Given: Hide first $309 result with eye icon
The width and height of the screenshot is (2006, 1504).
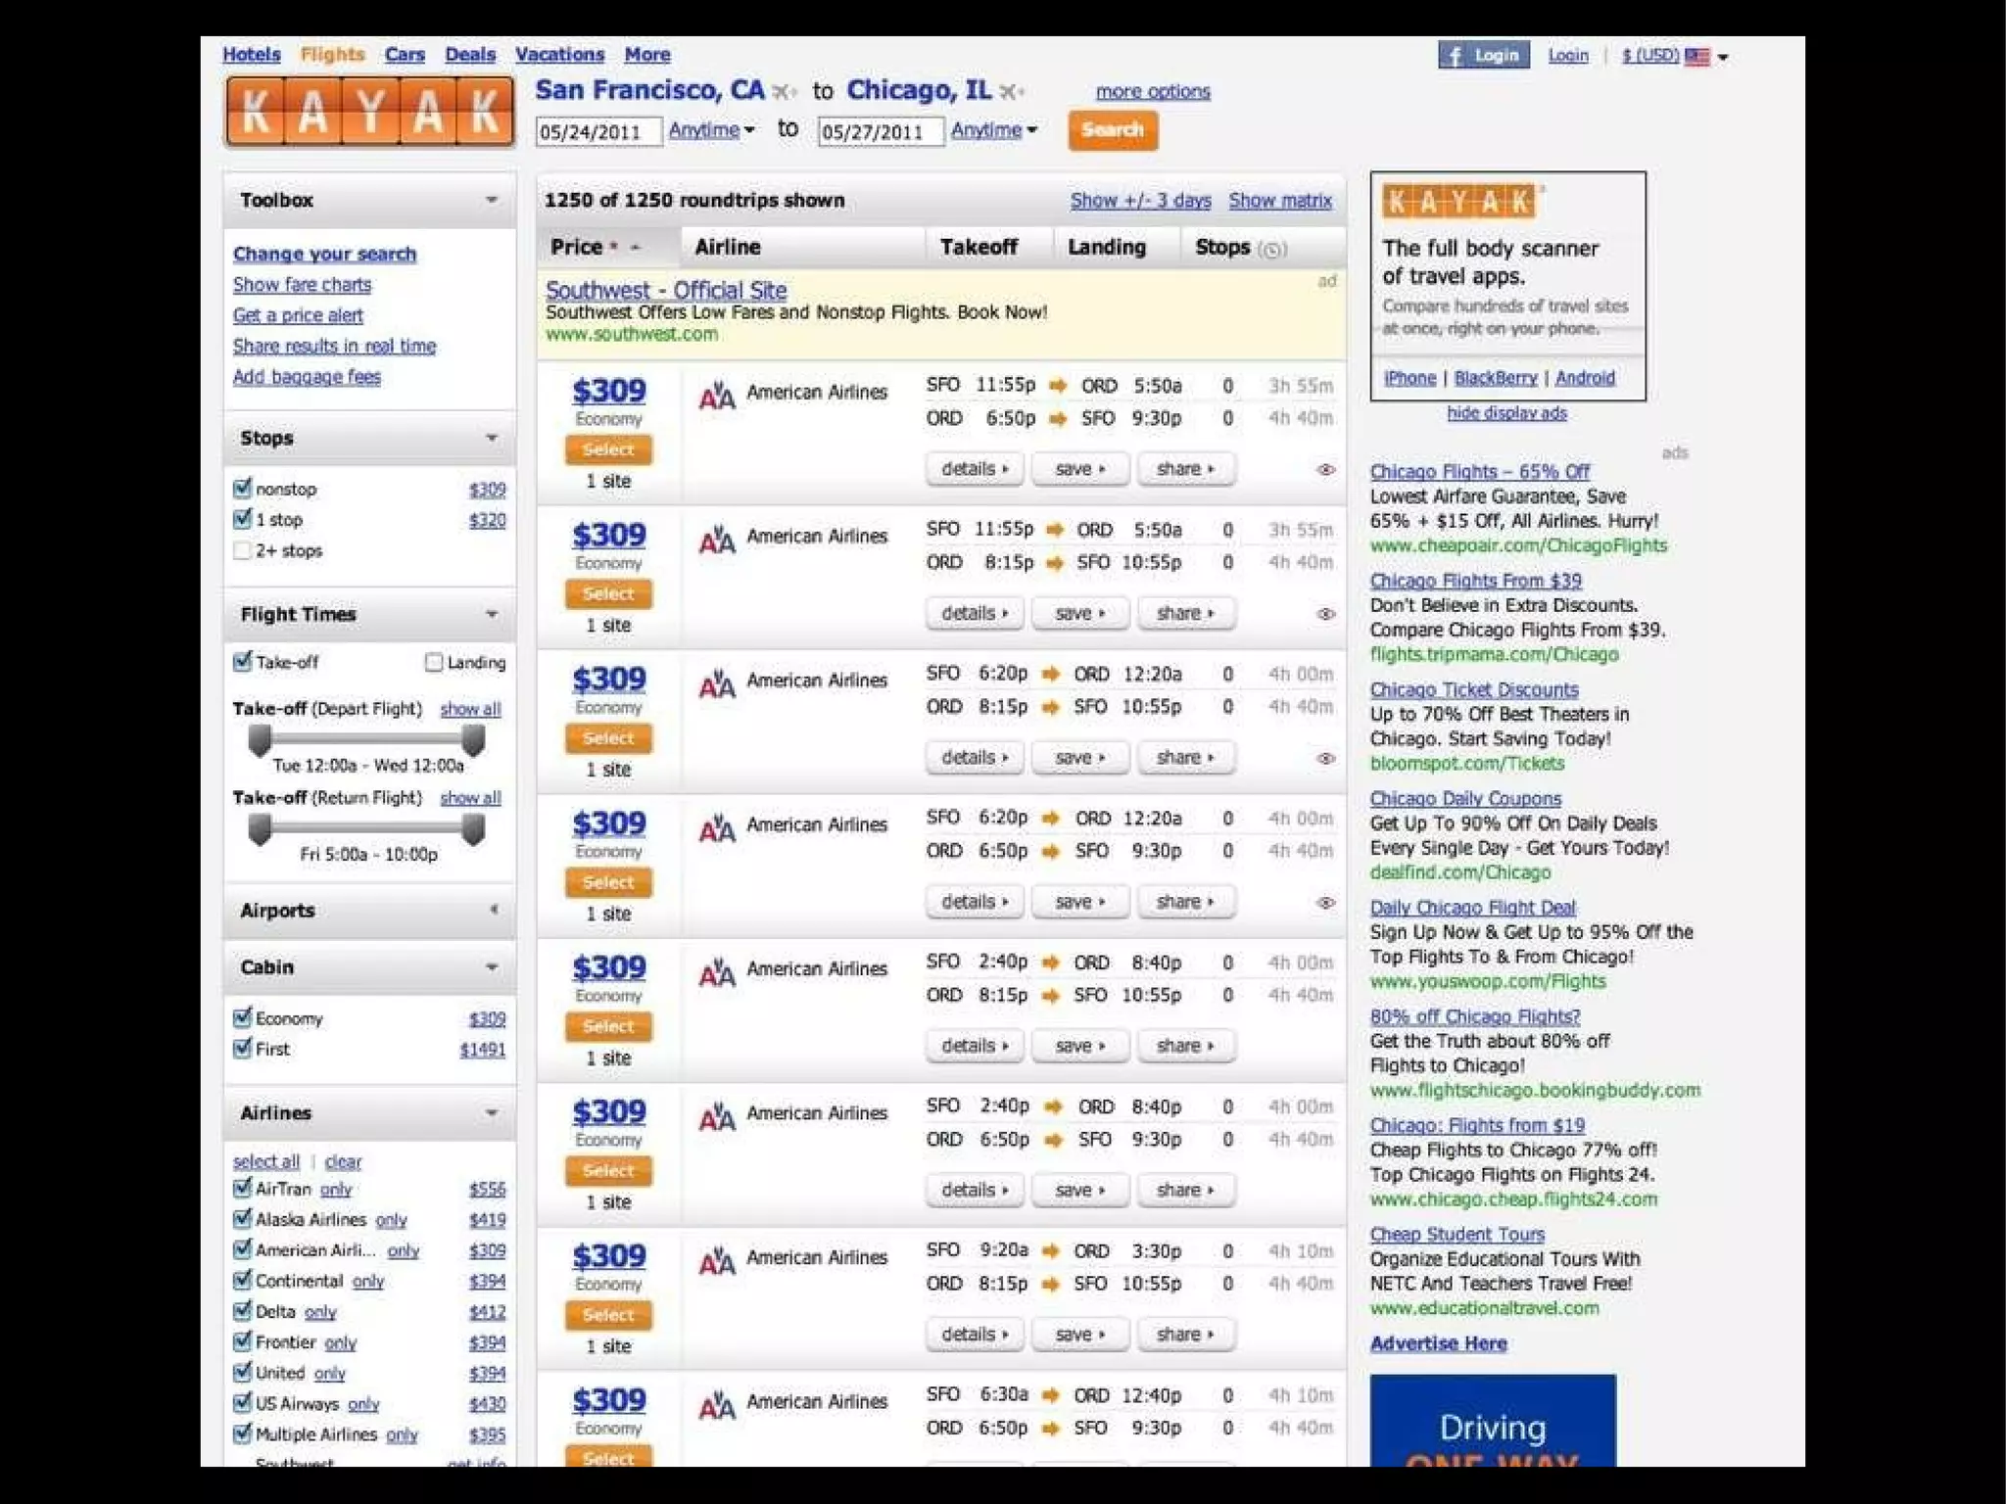Looking at the screenshot, I should pyautogui.click(x=1325, y=470).
